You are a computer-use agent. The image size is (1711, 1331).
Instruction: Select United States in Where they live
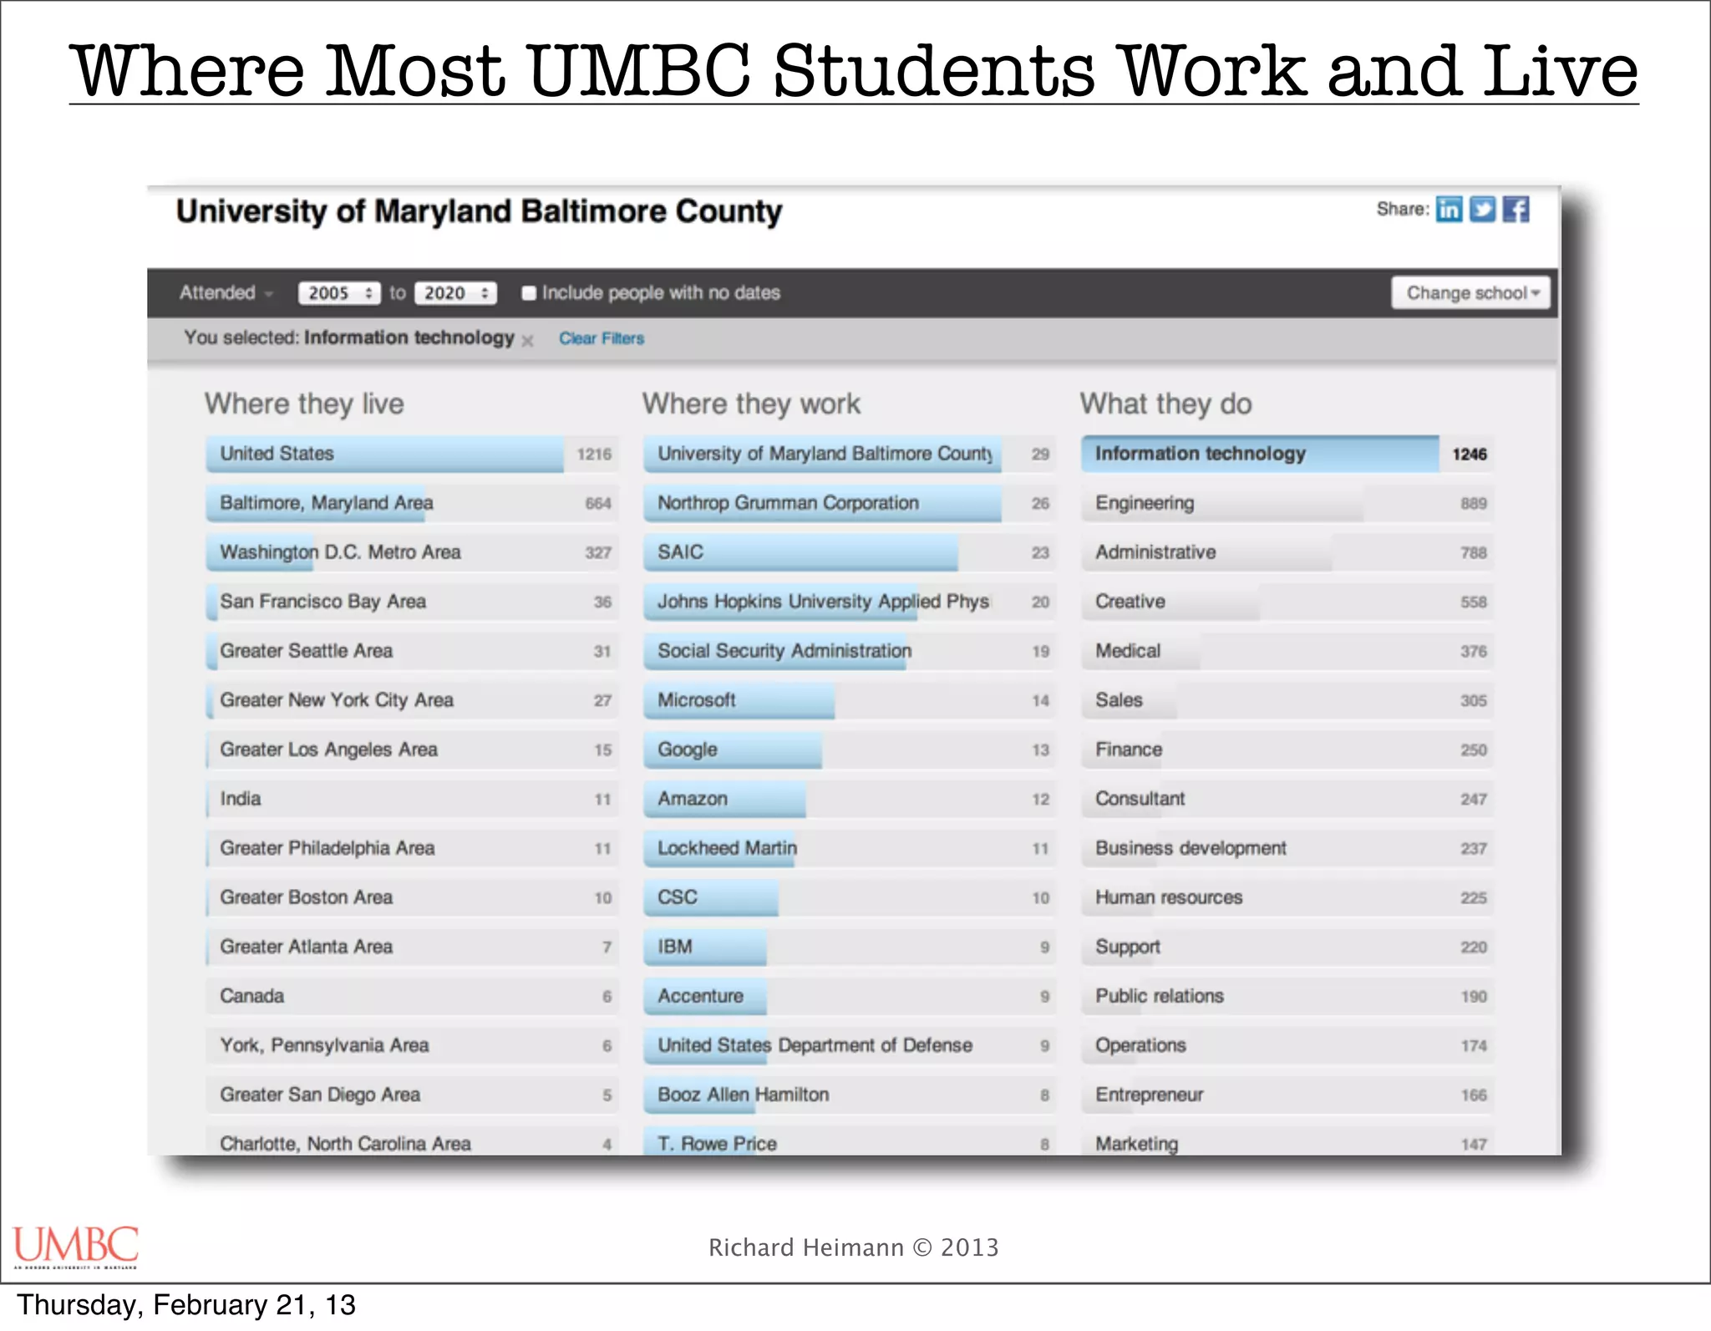413,454
